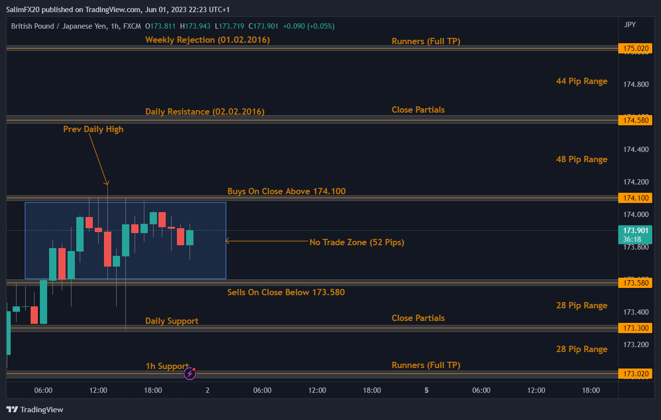Click the Buys On Close Above 174.100 annotation
661x420 pixels.
(x=286, y=191)
